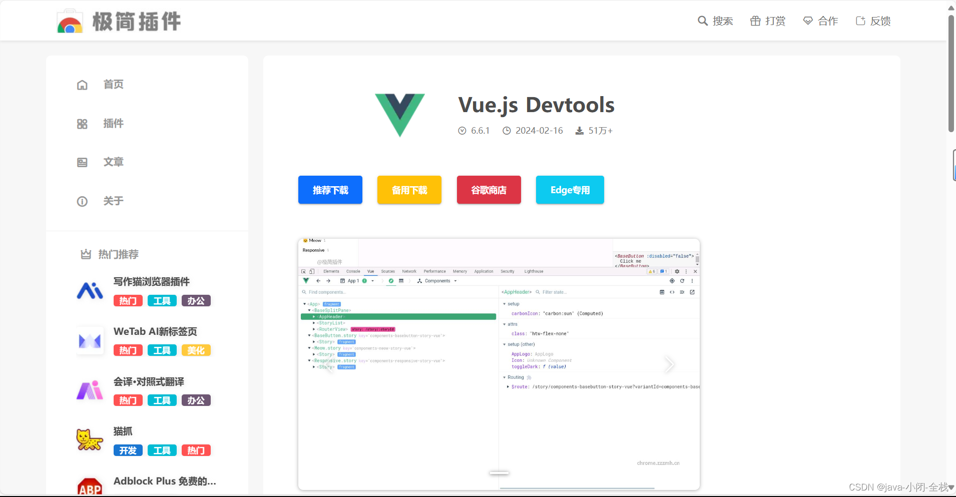Click 工具 tag under WeTab
Viewport: 956px width, 497px height.
tap(162, 350)
